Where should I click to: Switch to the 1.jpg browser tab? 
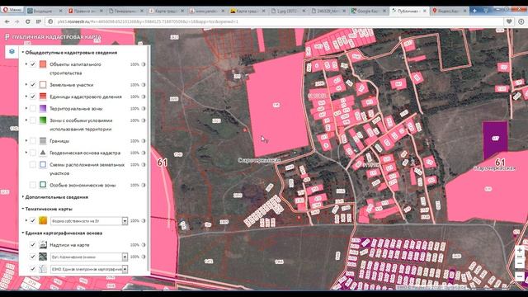[289, 11]
